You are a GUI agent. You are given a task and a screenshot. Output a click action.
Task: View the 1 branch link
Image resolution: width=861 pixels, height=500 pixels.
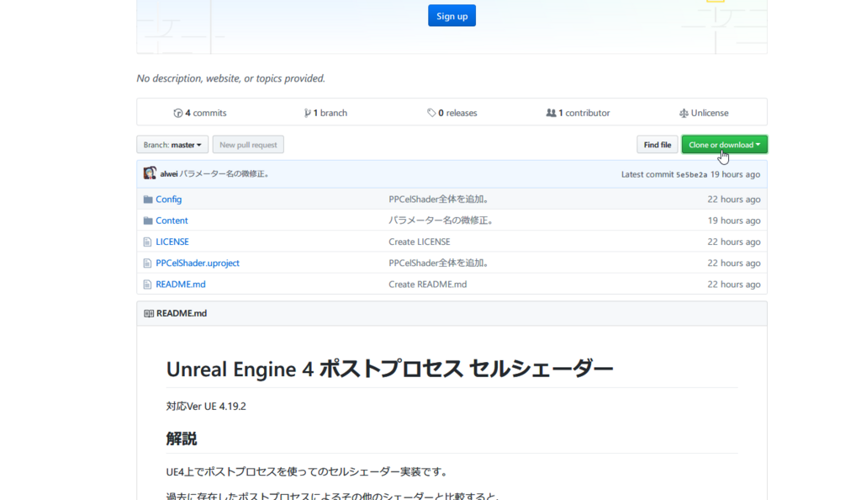(x=325, y=113)
